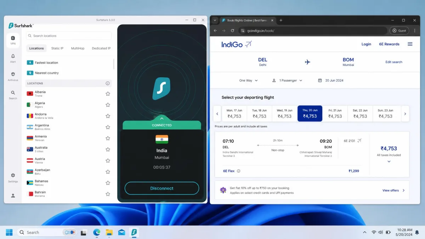The height and width of the screenshot is (239, 425).
Task: Favorite Algeria with its star
Action: (x=108, y=105)
